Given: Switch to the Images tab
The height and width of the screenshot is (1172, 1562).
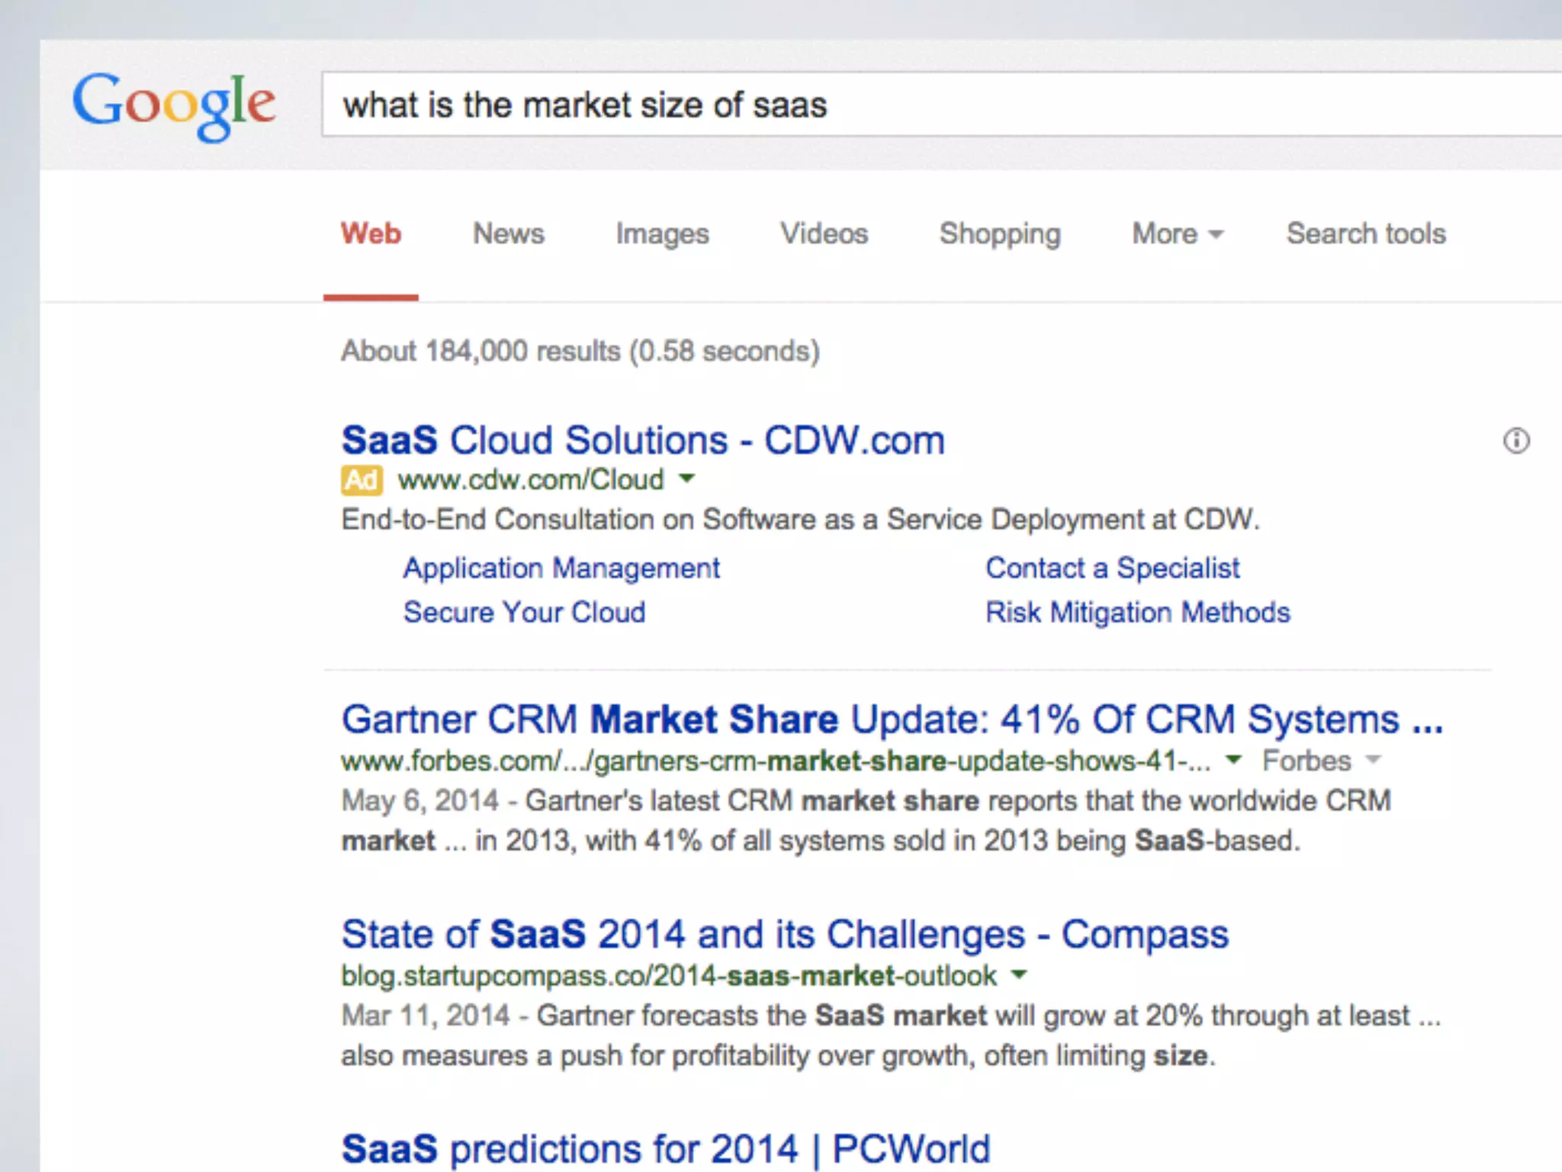Looking at the screenshot, I should tap(662, 233).
